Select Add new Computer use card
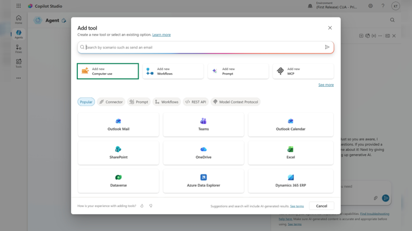Screen dimensions: 412x231 [x=108, y=71]
